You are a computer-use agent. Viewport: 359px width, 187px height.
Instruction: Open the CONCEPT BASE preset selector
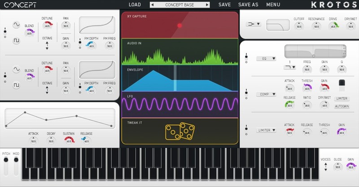[x=180, y=5]
